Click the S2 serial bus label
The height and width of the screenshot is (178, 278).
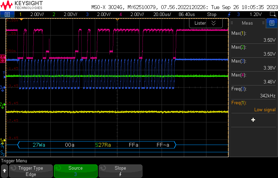[x=2, y=153]
